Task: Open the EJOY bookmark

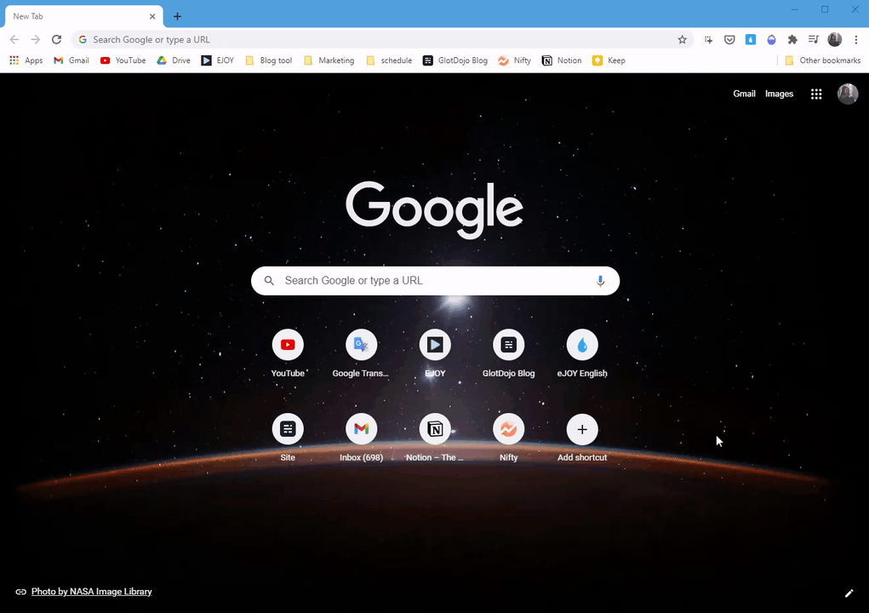Action: click(x=218, y=60)
